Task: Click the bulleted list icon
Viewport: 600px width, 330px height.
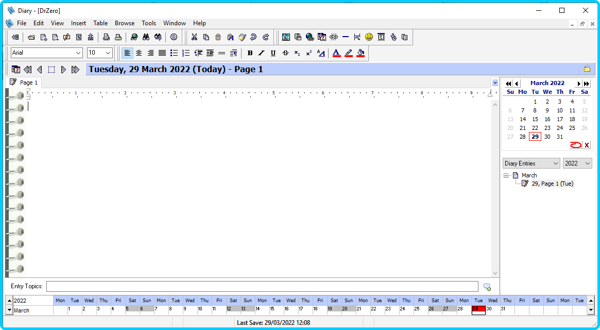Action: click(x=174, y=53)
